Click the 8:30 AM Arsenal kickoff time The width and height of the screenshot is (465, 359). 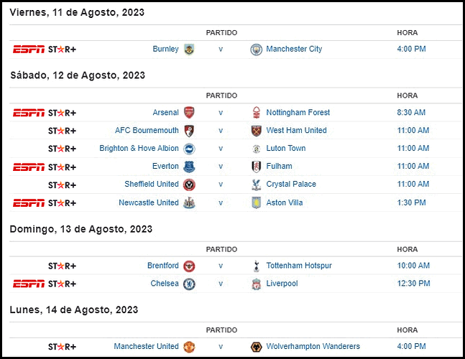click(411, 113)
